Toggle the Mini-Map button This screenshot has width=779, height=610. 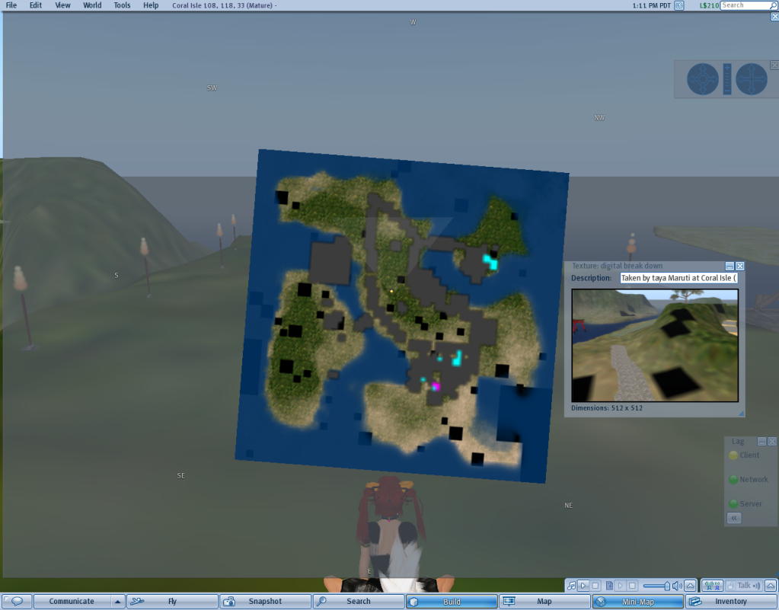pyautogui.click(x=637, y=602)
